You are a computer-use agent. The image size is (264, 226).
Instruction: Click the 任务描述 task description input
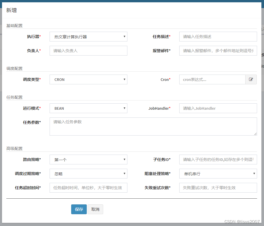(x=218, y=37)
